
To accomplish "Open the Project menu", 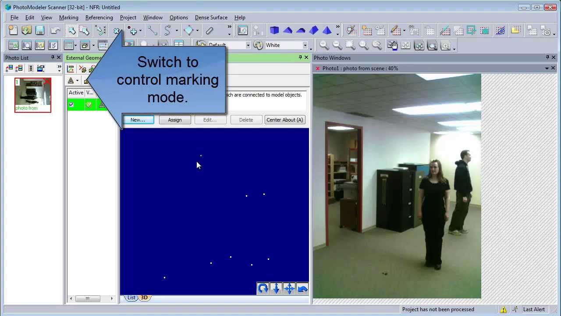I will point(128,18).
